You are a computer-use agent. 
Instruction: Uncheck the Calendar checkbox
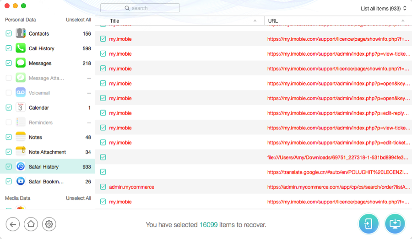(9, 108)
